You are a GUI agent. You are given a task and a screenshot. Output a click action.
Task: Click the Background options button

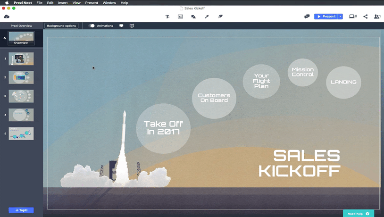click(x=61, y=26)
